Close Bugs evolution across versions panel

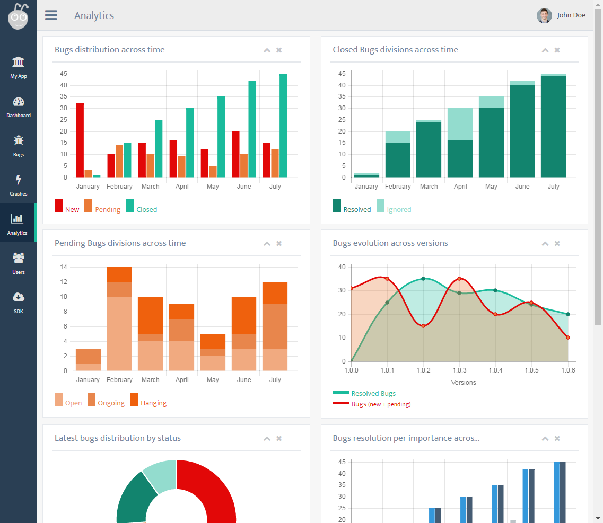pos(557,243)
